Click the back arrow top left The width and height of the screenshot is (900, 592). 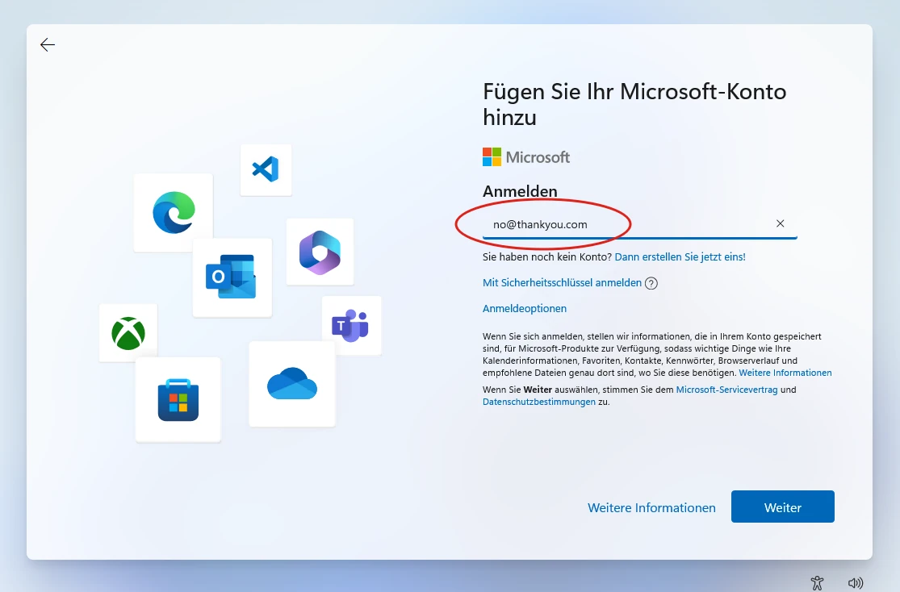[47, 44]
